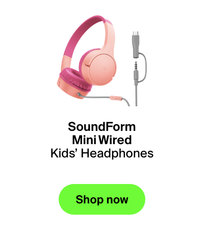The height and width of the screenshot is (230, 204).
Task: Click the magenta ear cushion
Action: click(x=75, y=79)
